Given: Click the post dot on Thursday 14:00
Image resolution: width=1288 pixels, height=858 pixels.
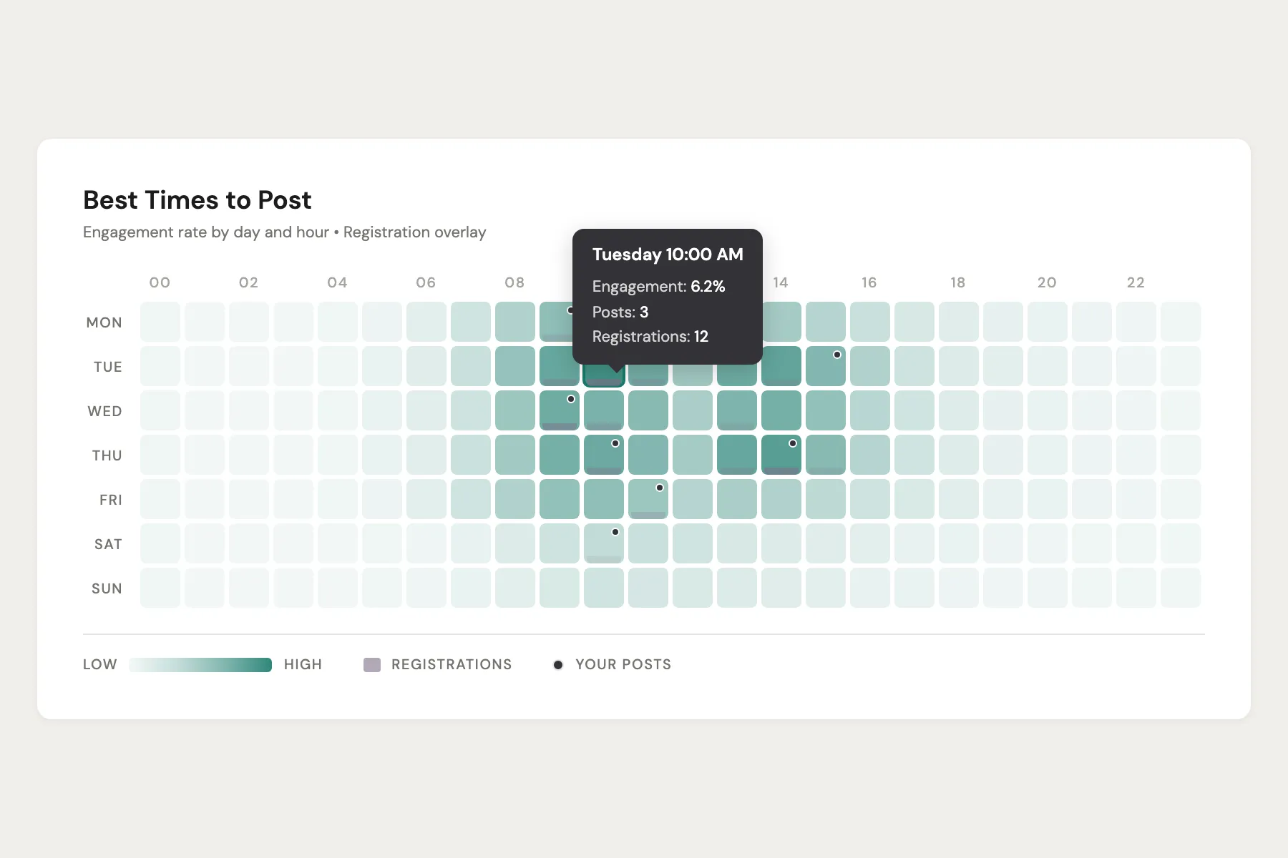Looking at the screenshot, I should click(x=793, y=443).
